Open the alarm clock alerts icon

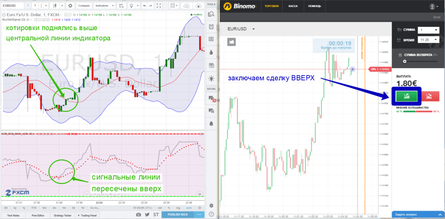point(211,26)
